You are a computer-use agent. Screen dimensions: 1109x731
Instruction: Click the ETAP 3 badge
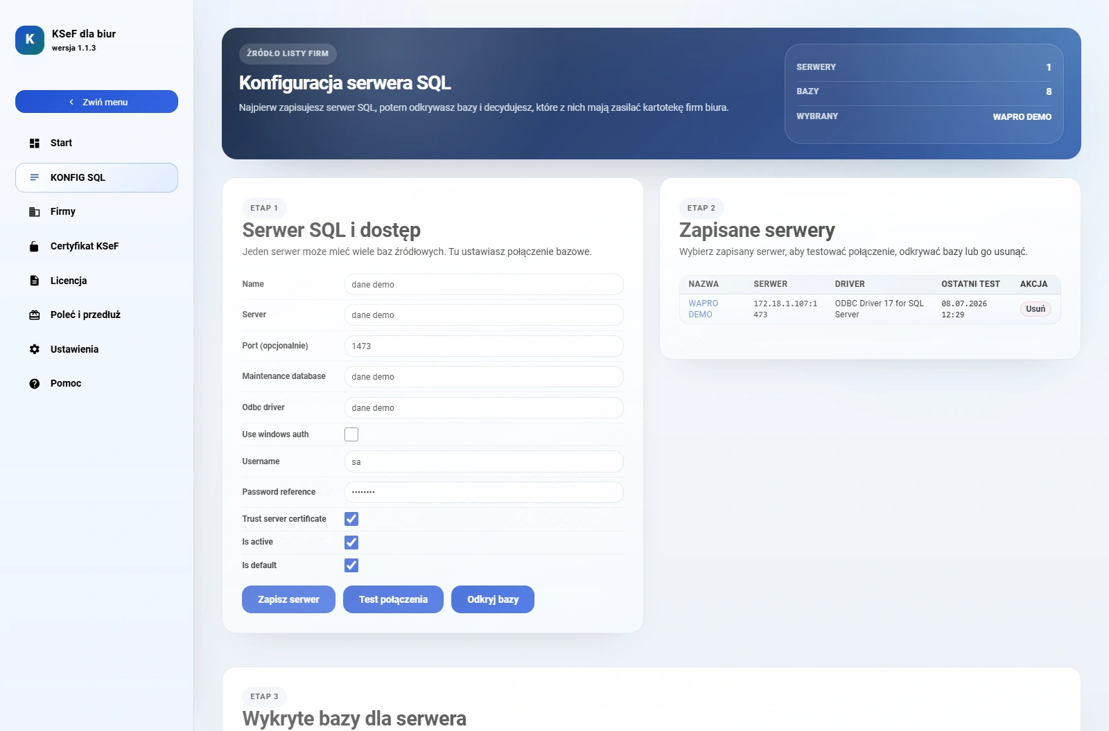coord(264,696)
